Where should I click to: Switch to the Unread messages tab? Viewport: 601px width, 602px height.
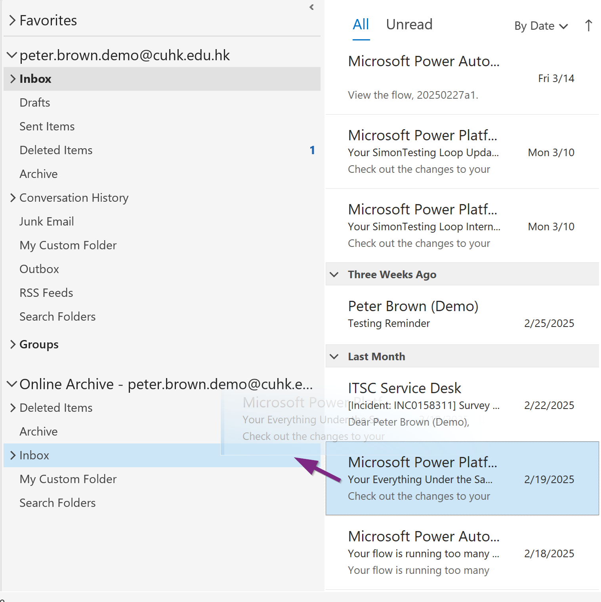(409, 25)
